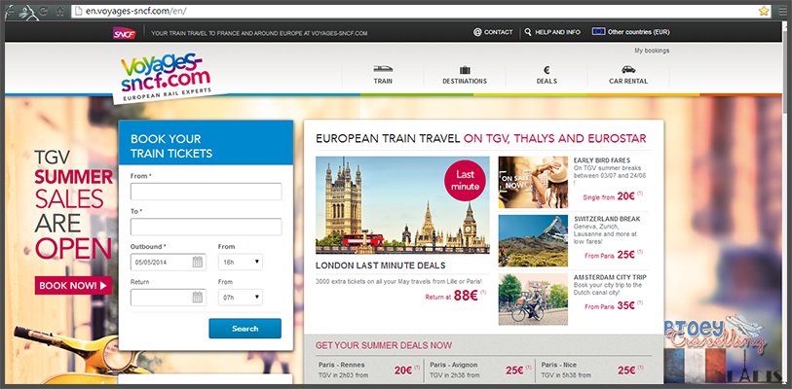792x389 pixels.
Task: Open the London last minute deals image
Action: 402,205
